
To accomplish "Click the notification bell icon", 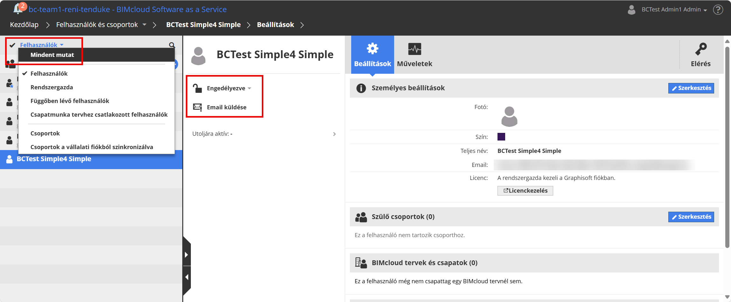I will coord(17,9).
